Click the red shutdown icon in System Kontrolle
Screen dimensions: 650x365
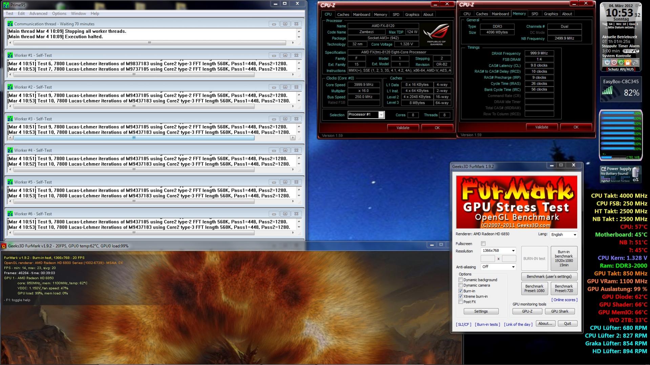(x=614, y=63)
